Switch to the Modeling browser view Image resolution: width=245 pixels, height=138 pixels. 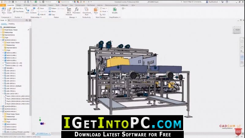12,24
